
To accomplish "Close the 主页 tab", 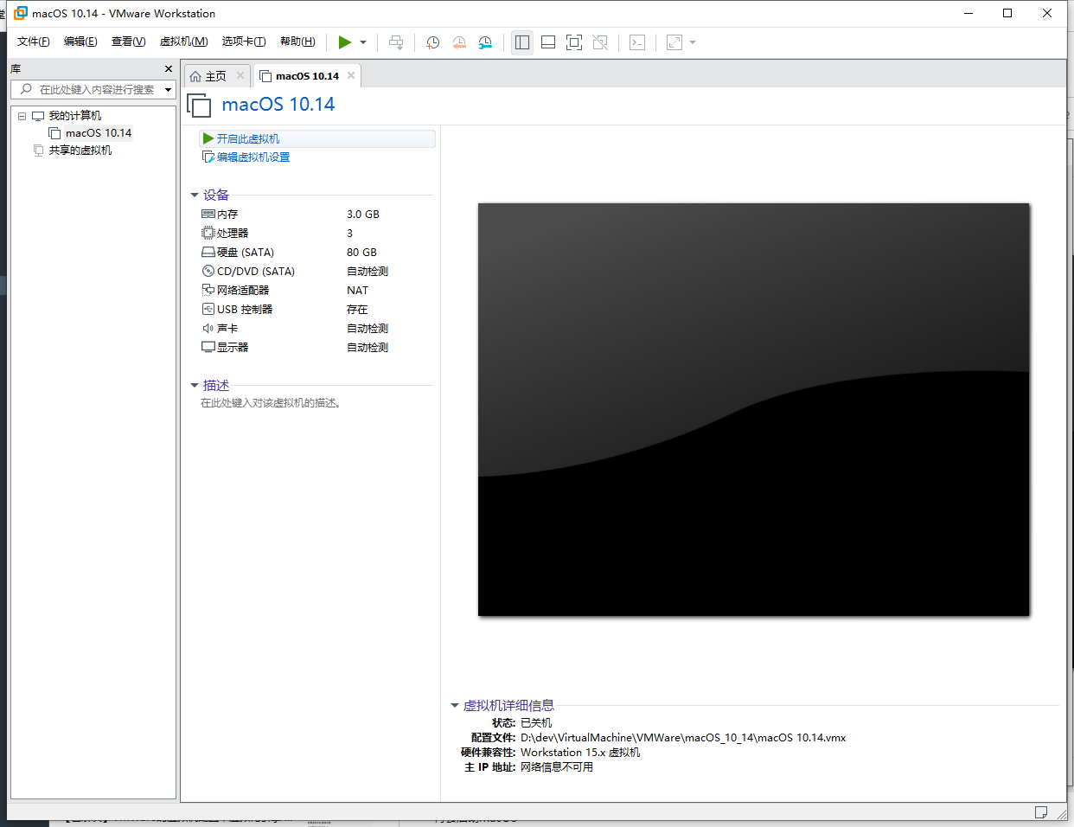I will (x=240, y=76).
